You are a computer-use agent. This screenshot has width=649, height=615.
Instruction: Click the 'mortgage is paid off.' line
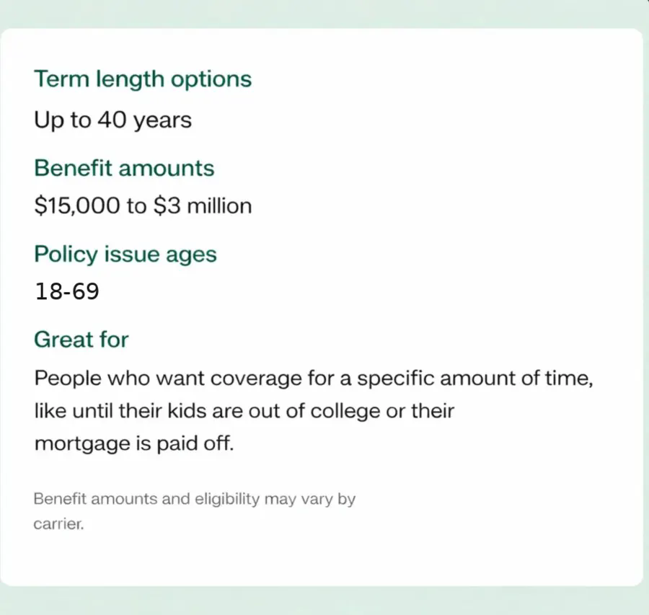click(x=134, y=443)
